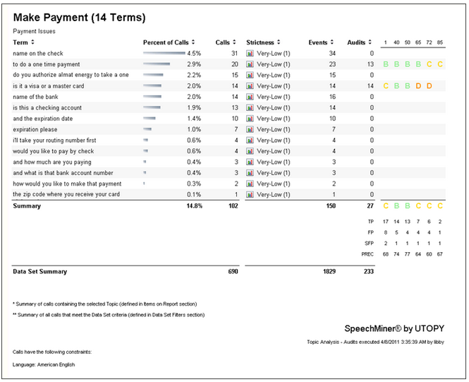Viewport: 469px width, 382px height.
Task: Click the audits count 13 for one time payment
Action: point(370,64)
